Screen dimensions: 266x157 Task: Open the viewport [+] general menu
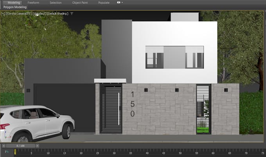pos(3,14)
